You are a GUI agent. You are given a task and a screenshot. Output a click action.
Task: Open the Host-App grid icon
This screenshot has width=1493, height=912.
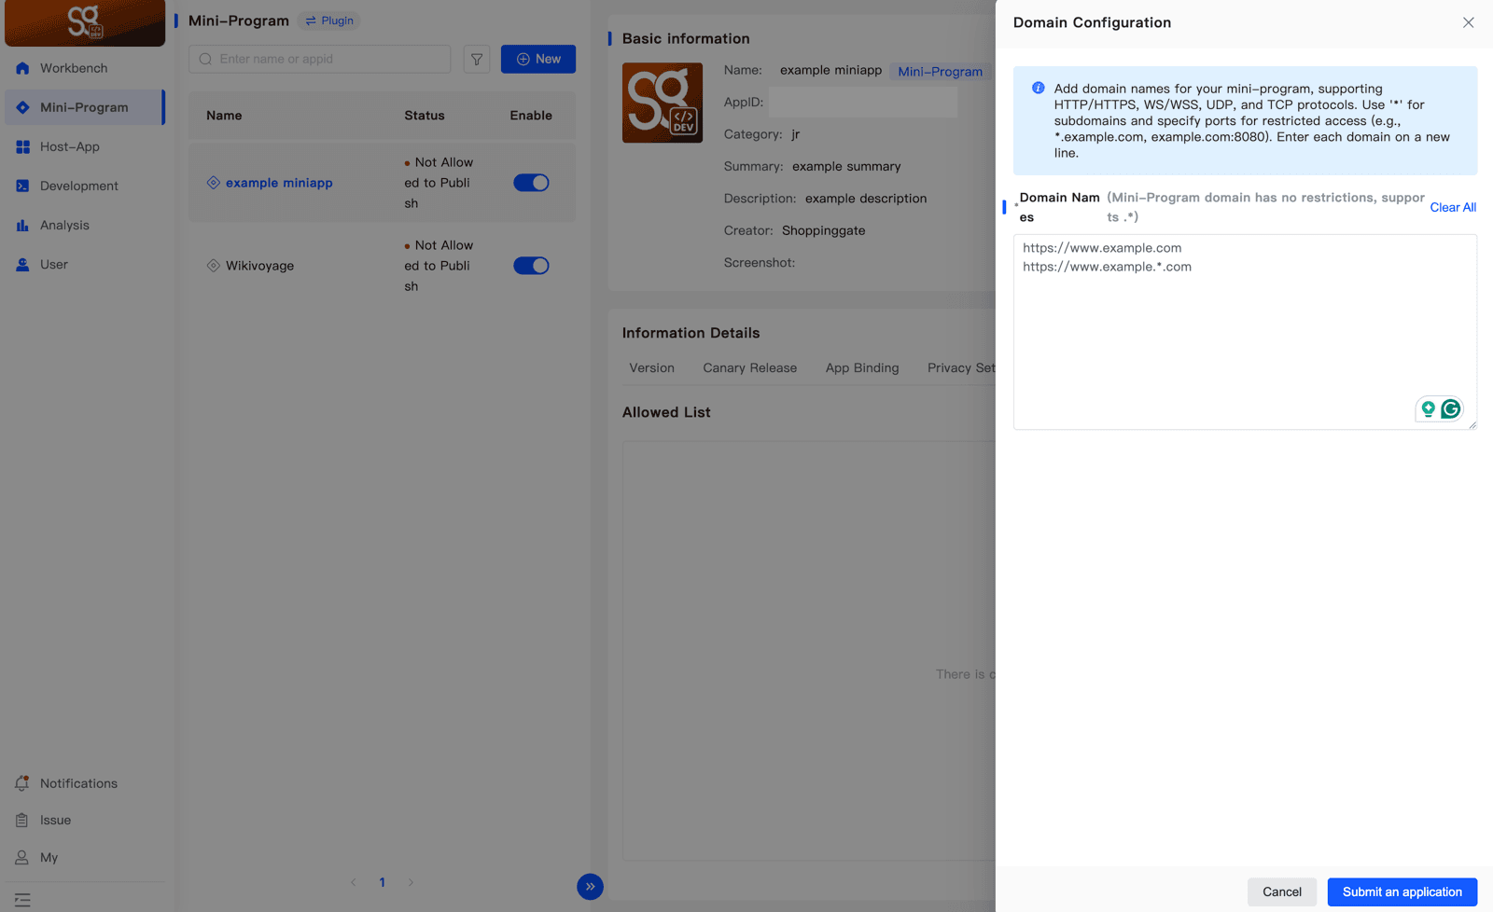22,146
